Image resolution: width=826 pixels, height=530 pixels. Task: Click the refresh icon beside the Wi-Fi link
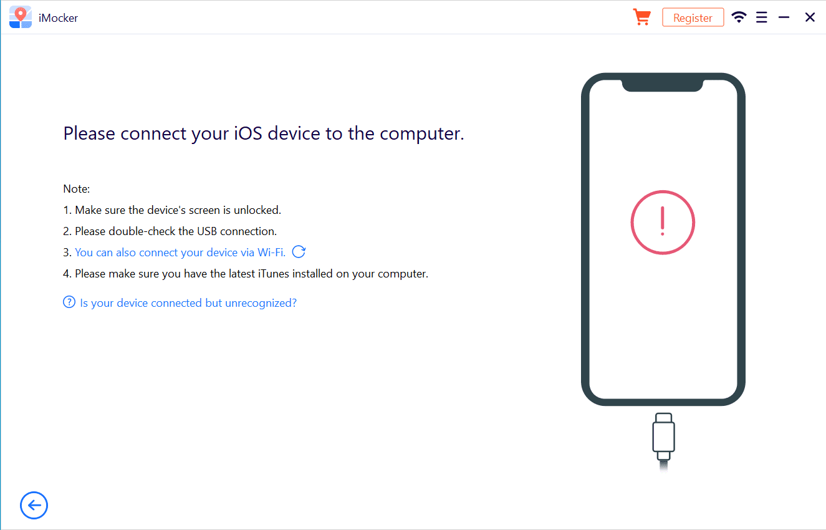pos(299,252)
